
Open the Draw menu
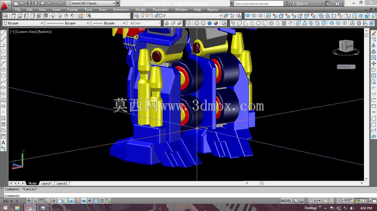103,10
